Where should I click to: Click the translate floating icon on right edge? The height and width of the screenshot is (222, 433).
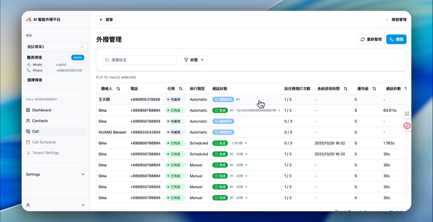tap(407, 126)
